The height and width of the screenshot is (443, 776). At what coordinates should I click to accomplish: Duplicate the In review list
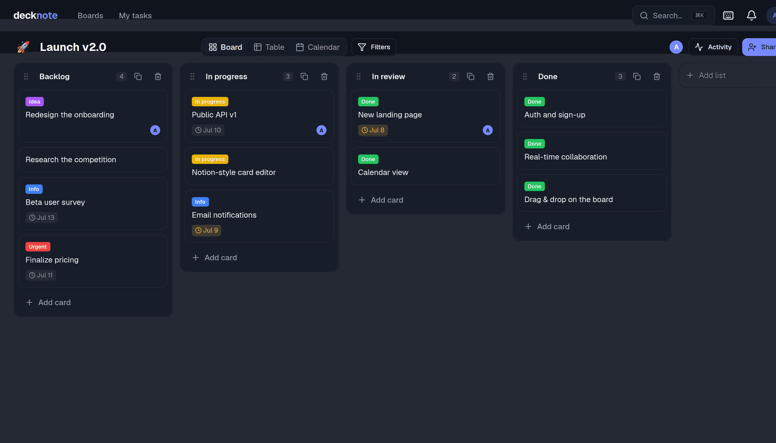tap(471, 76)
